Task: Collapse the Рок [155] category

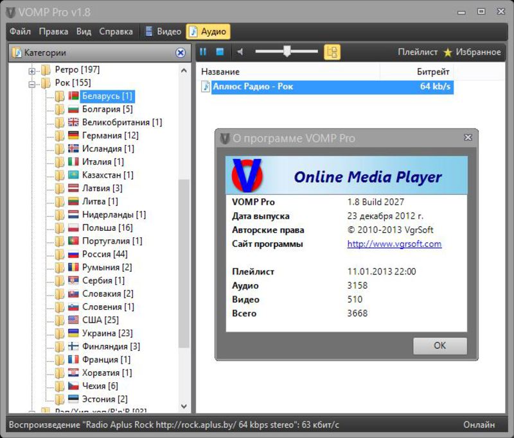Action: pyautogui.click(x=31, y=84)
